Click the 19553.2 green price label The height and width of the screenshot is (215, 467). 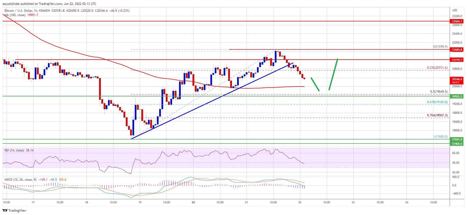[457, 96]
